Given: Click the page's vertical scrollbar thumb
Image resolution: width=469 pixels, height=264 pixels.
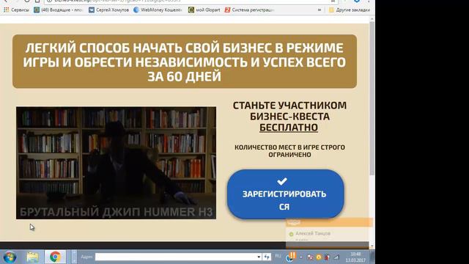Looking at the screenshot, I should (372, 99).
